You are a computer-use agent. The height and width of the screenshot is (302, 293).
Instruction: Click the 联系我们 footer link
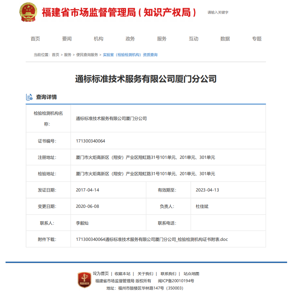pos(168,274)
